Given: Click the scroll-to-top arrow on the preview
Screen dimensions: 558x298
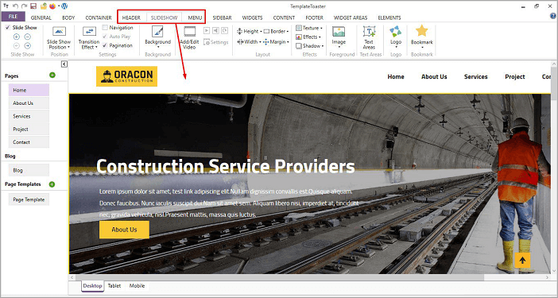Looking at the screenshot, I should pos(522,261).
